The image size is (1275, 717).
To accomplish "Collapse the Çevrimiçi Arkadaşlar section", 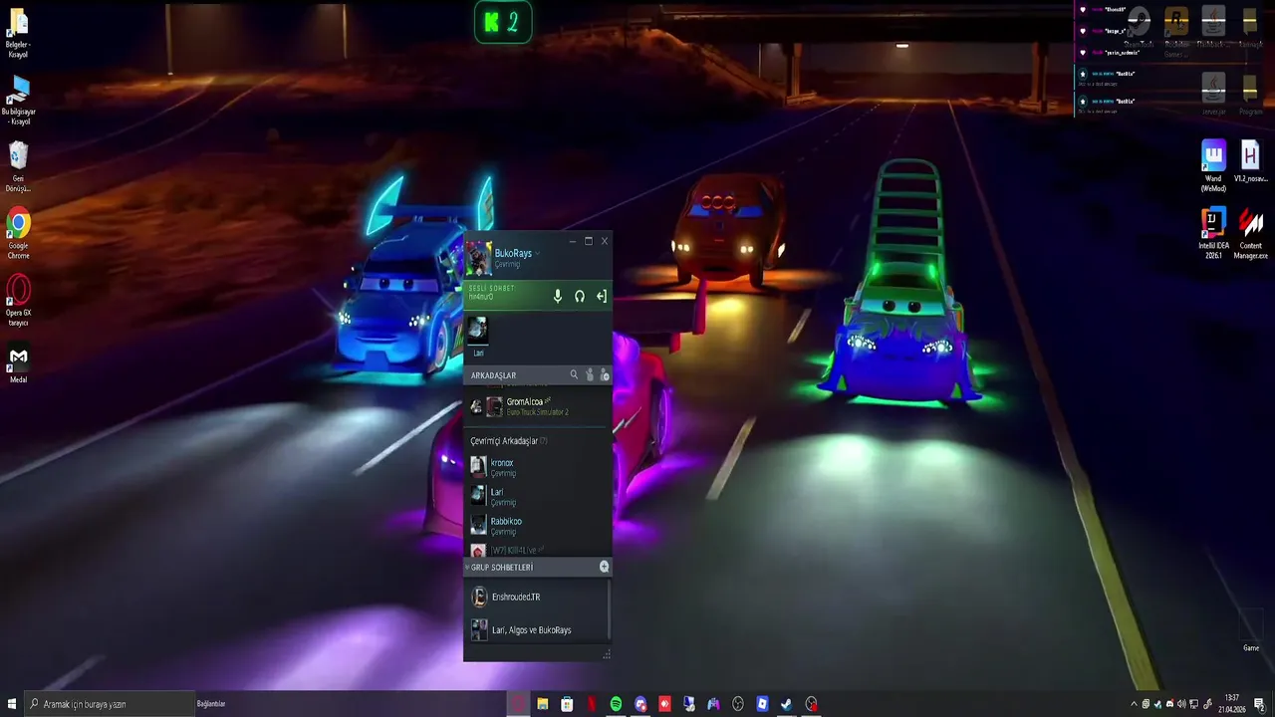I will pos(508,440).
